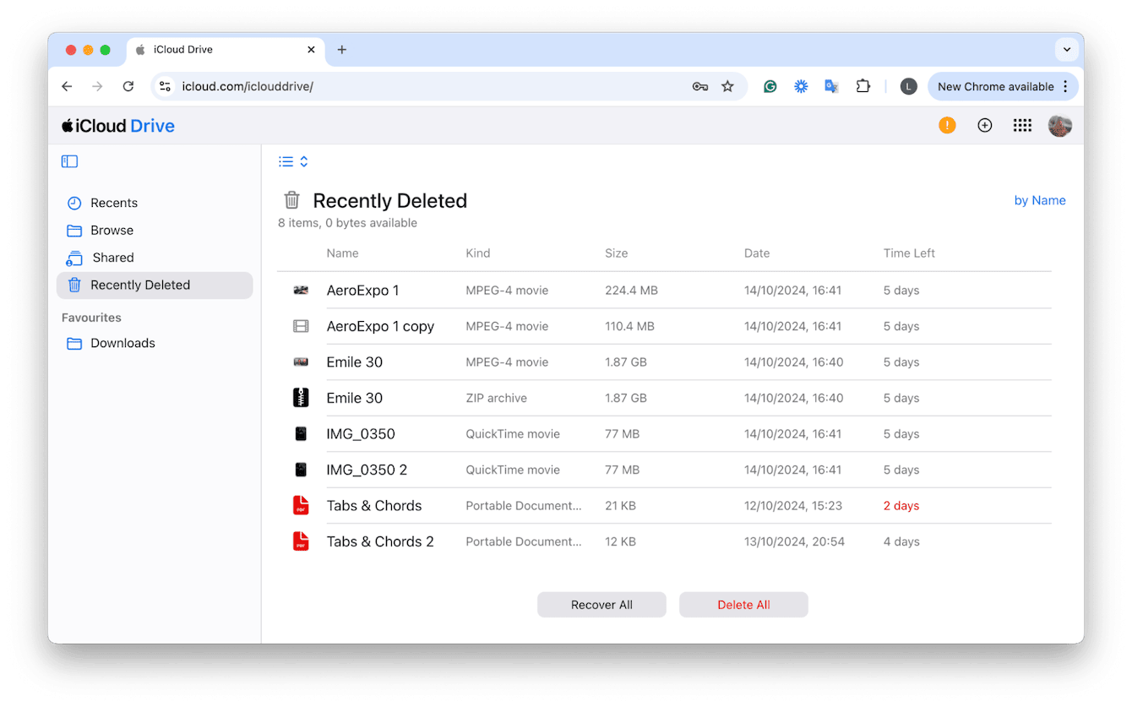The height and width of the screenshot is (707, 1132).
Task: Collapse the sidebar with the panel toggle
Action: [x=69, y=161]
